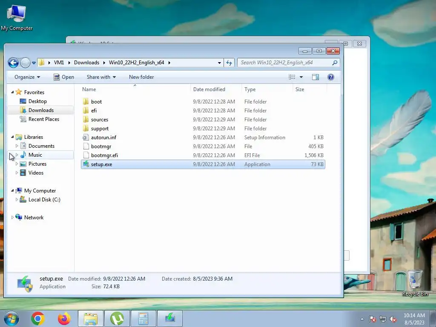
Task: Sort files by the Date modified column
Action: point(216,89)
